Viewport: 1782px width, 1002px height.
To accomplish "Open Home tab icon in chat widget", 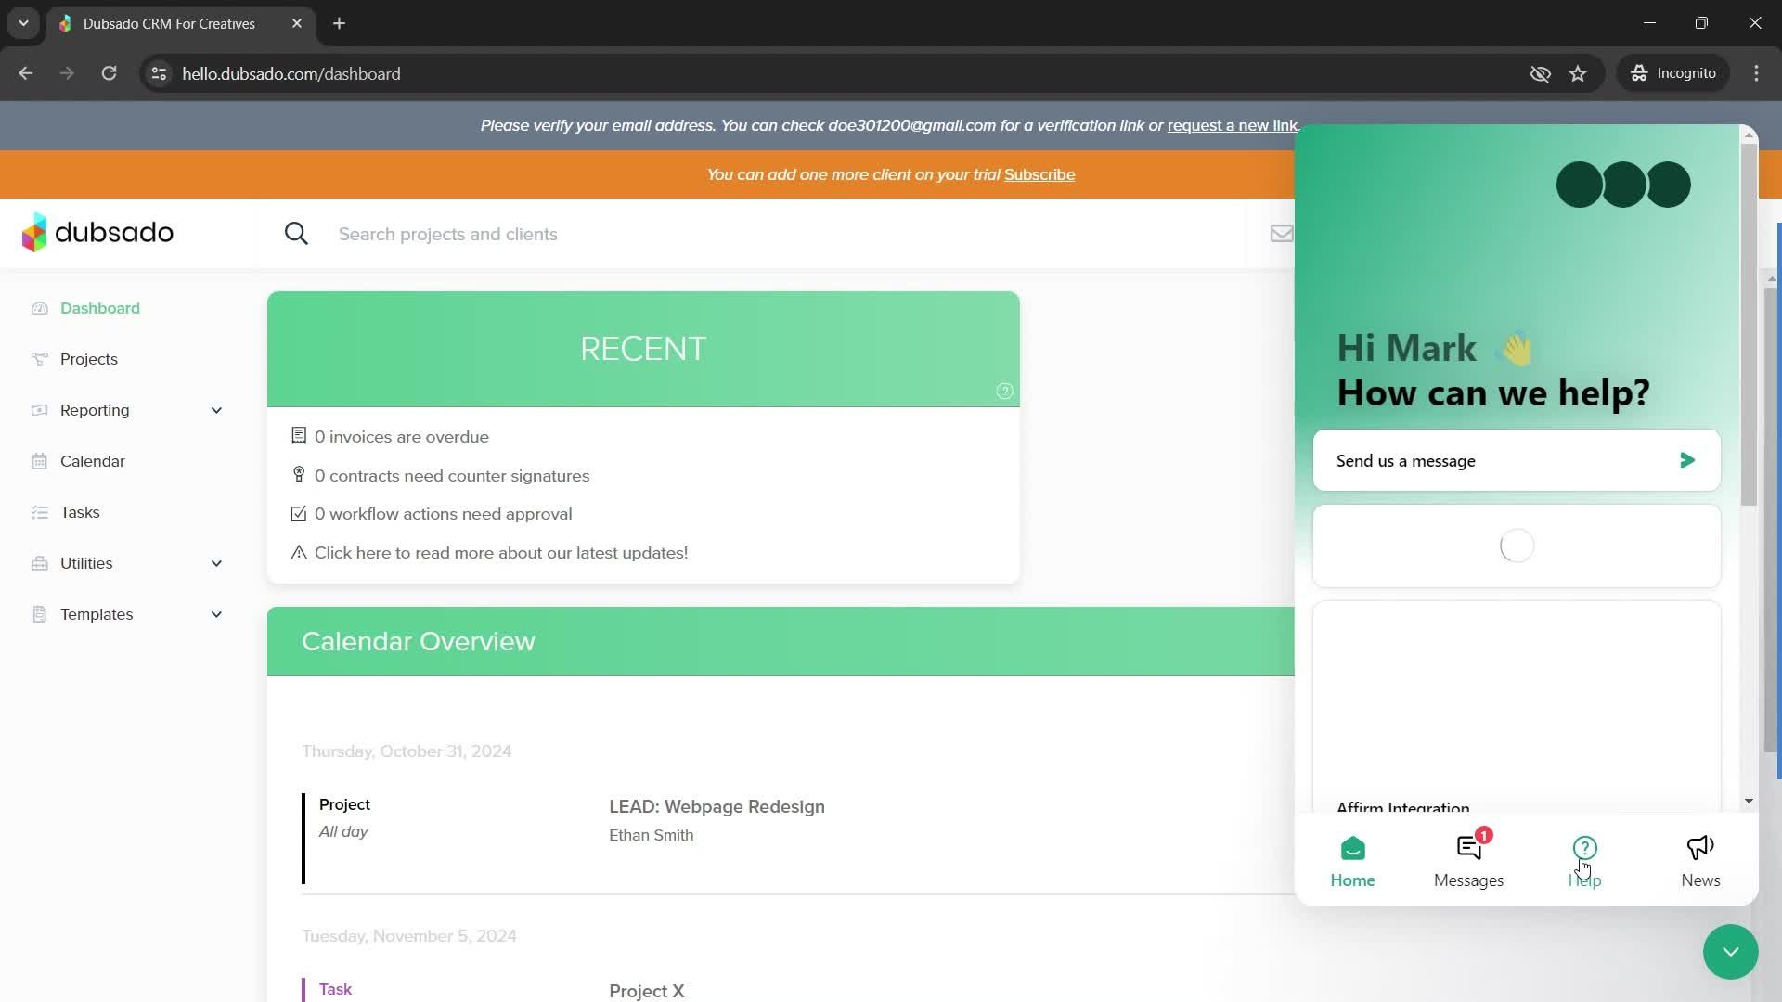I will [x=1353, y=848].
